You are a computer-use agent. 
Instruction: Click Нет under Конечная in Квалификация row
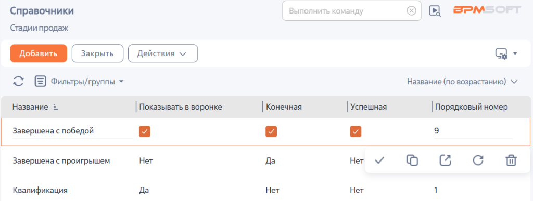pos(273,190)
